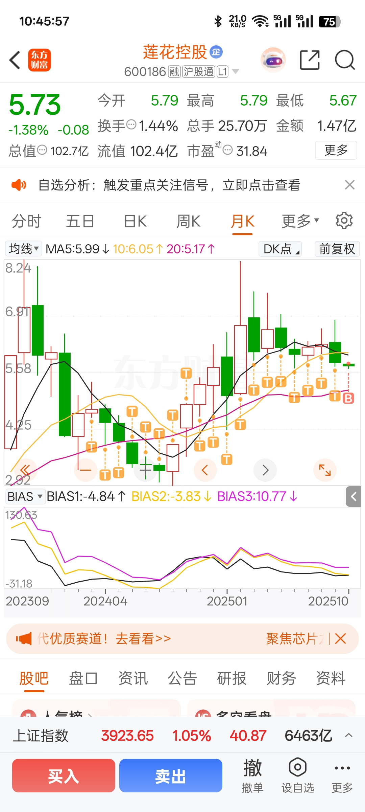Switch to 财务 tab

coord(281,678)
